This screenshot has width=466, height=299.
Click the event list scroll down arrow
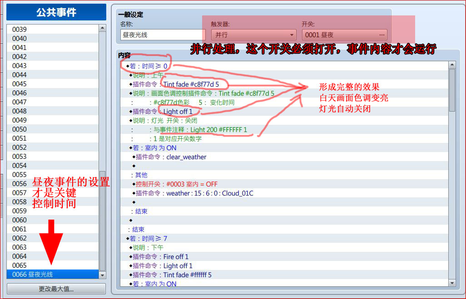pyautogui.click(x=102, y=275)
